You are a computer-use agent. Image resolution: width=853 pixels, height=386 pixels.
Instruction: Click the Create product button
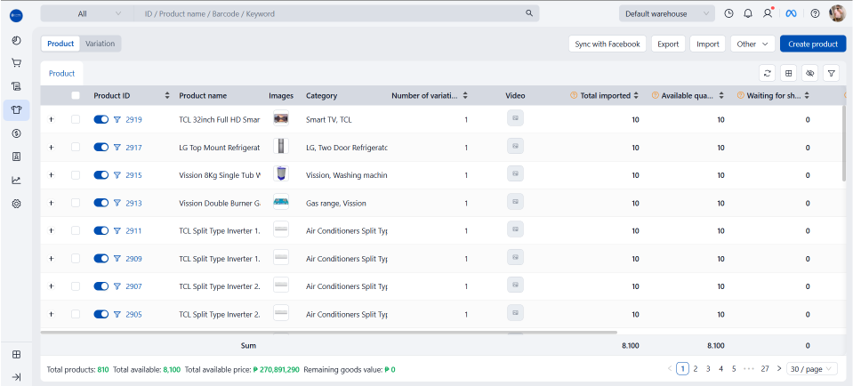click(x=812, y=44)
